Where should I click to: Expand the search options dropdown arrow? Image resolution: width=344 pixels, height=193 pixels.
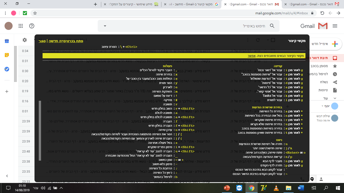coord(105,26)
